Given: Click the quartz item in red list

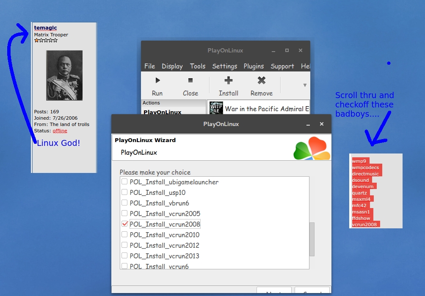Looking at the screenshot, I should pos(359,193).
